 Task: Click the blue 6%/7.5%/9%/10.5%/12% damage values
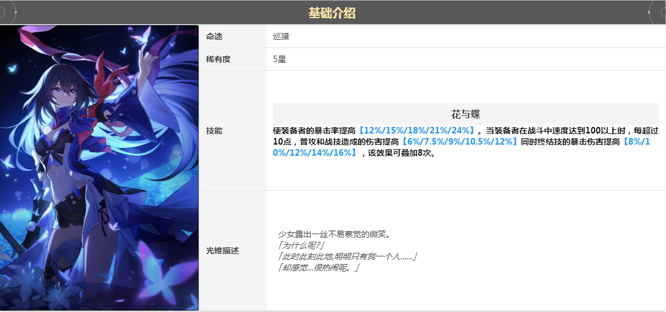click(x=458, y=142)
